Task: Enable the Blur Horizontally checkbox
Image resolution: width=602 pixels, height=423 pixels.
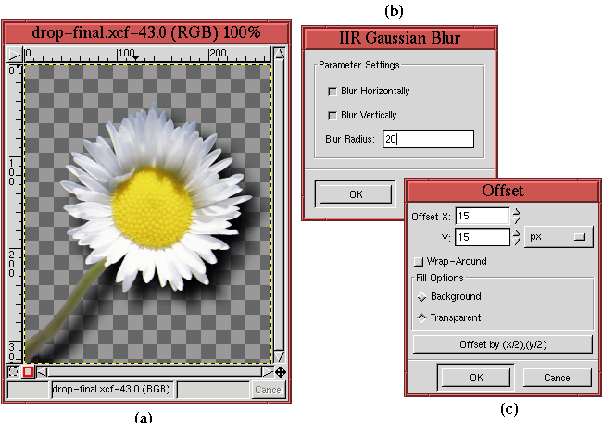Action: [332, 92]
